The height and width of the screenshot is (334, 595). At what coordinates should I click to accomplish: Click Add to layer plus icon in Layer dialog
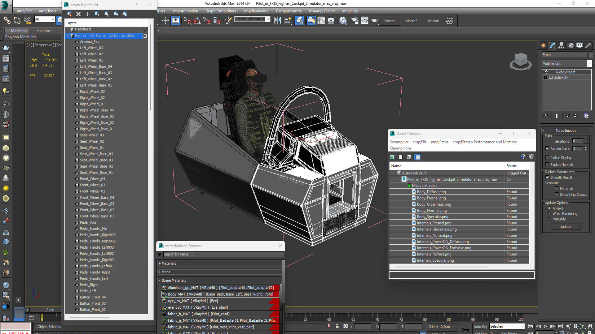tap(88, 14)
